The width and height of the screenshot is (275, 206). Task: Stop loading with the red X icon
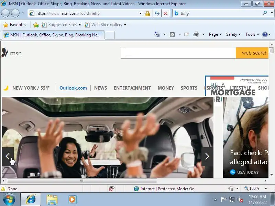pyautogui.click(x=166, y=13)
